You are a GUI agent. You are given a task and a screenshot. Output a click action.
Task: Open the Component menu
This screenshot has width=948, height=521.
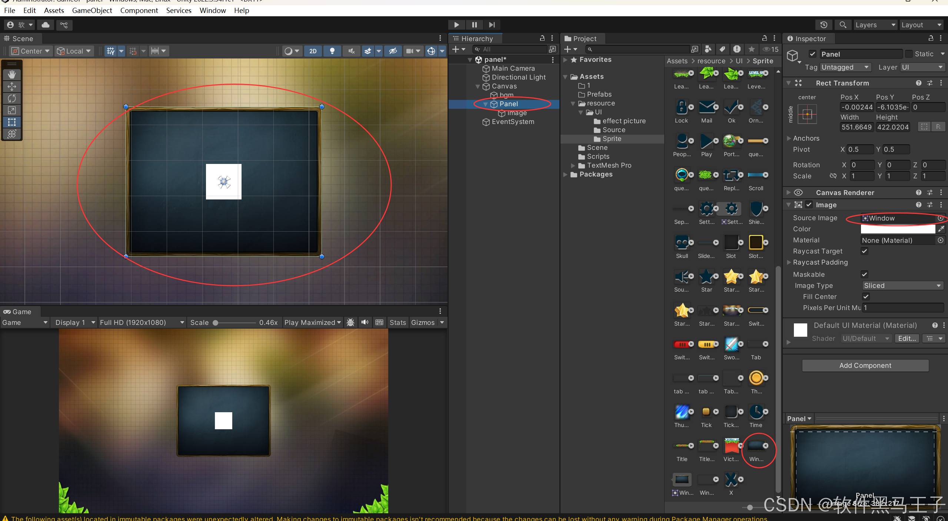(139, 10)
